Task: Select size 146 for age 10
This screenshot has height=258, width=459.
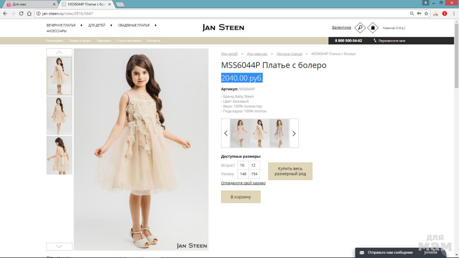Action: click(243, 174)
